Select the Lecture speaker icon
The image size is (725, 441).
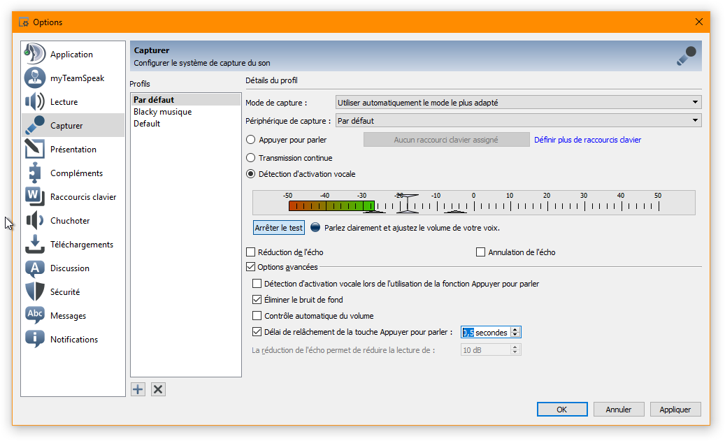point(35,102)
